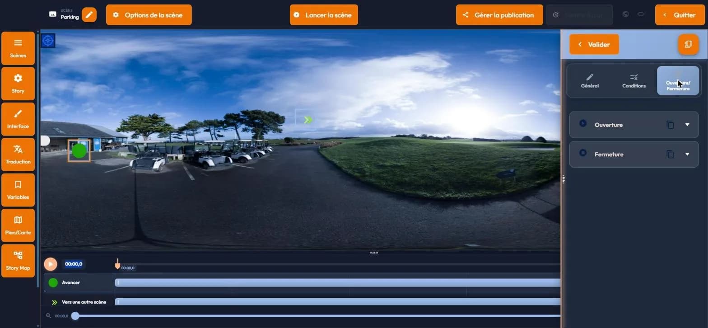Screen dimensions: 708x328
Task: Select the Vers une autre scène track label
Action: [84, 302]
